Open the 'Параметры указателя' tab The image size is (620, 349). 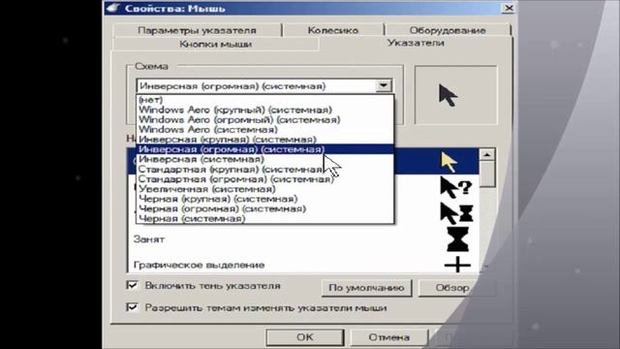(197, 30)
